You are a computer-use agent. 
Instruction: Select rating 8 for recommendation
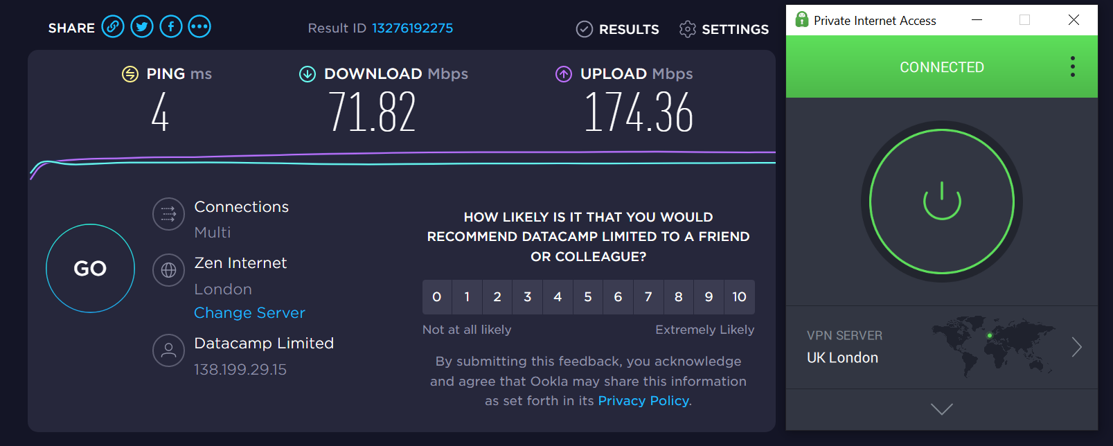tap(679, 297)
